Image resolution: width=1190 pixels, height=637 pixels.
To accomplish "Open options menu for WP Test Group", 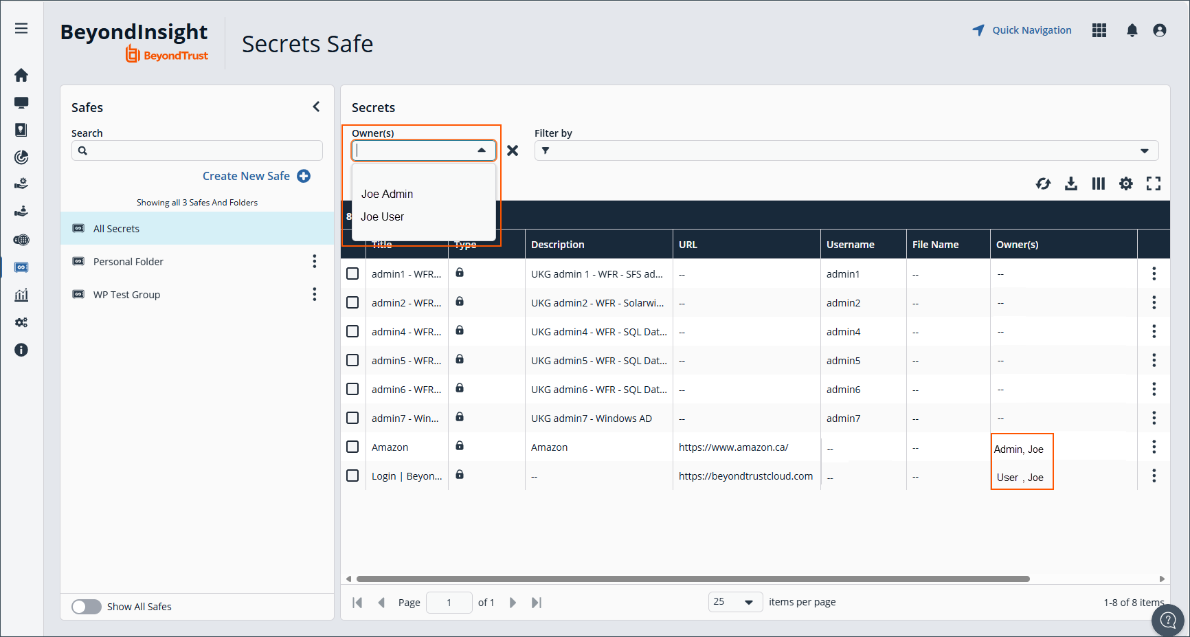I will [315, 294].
